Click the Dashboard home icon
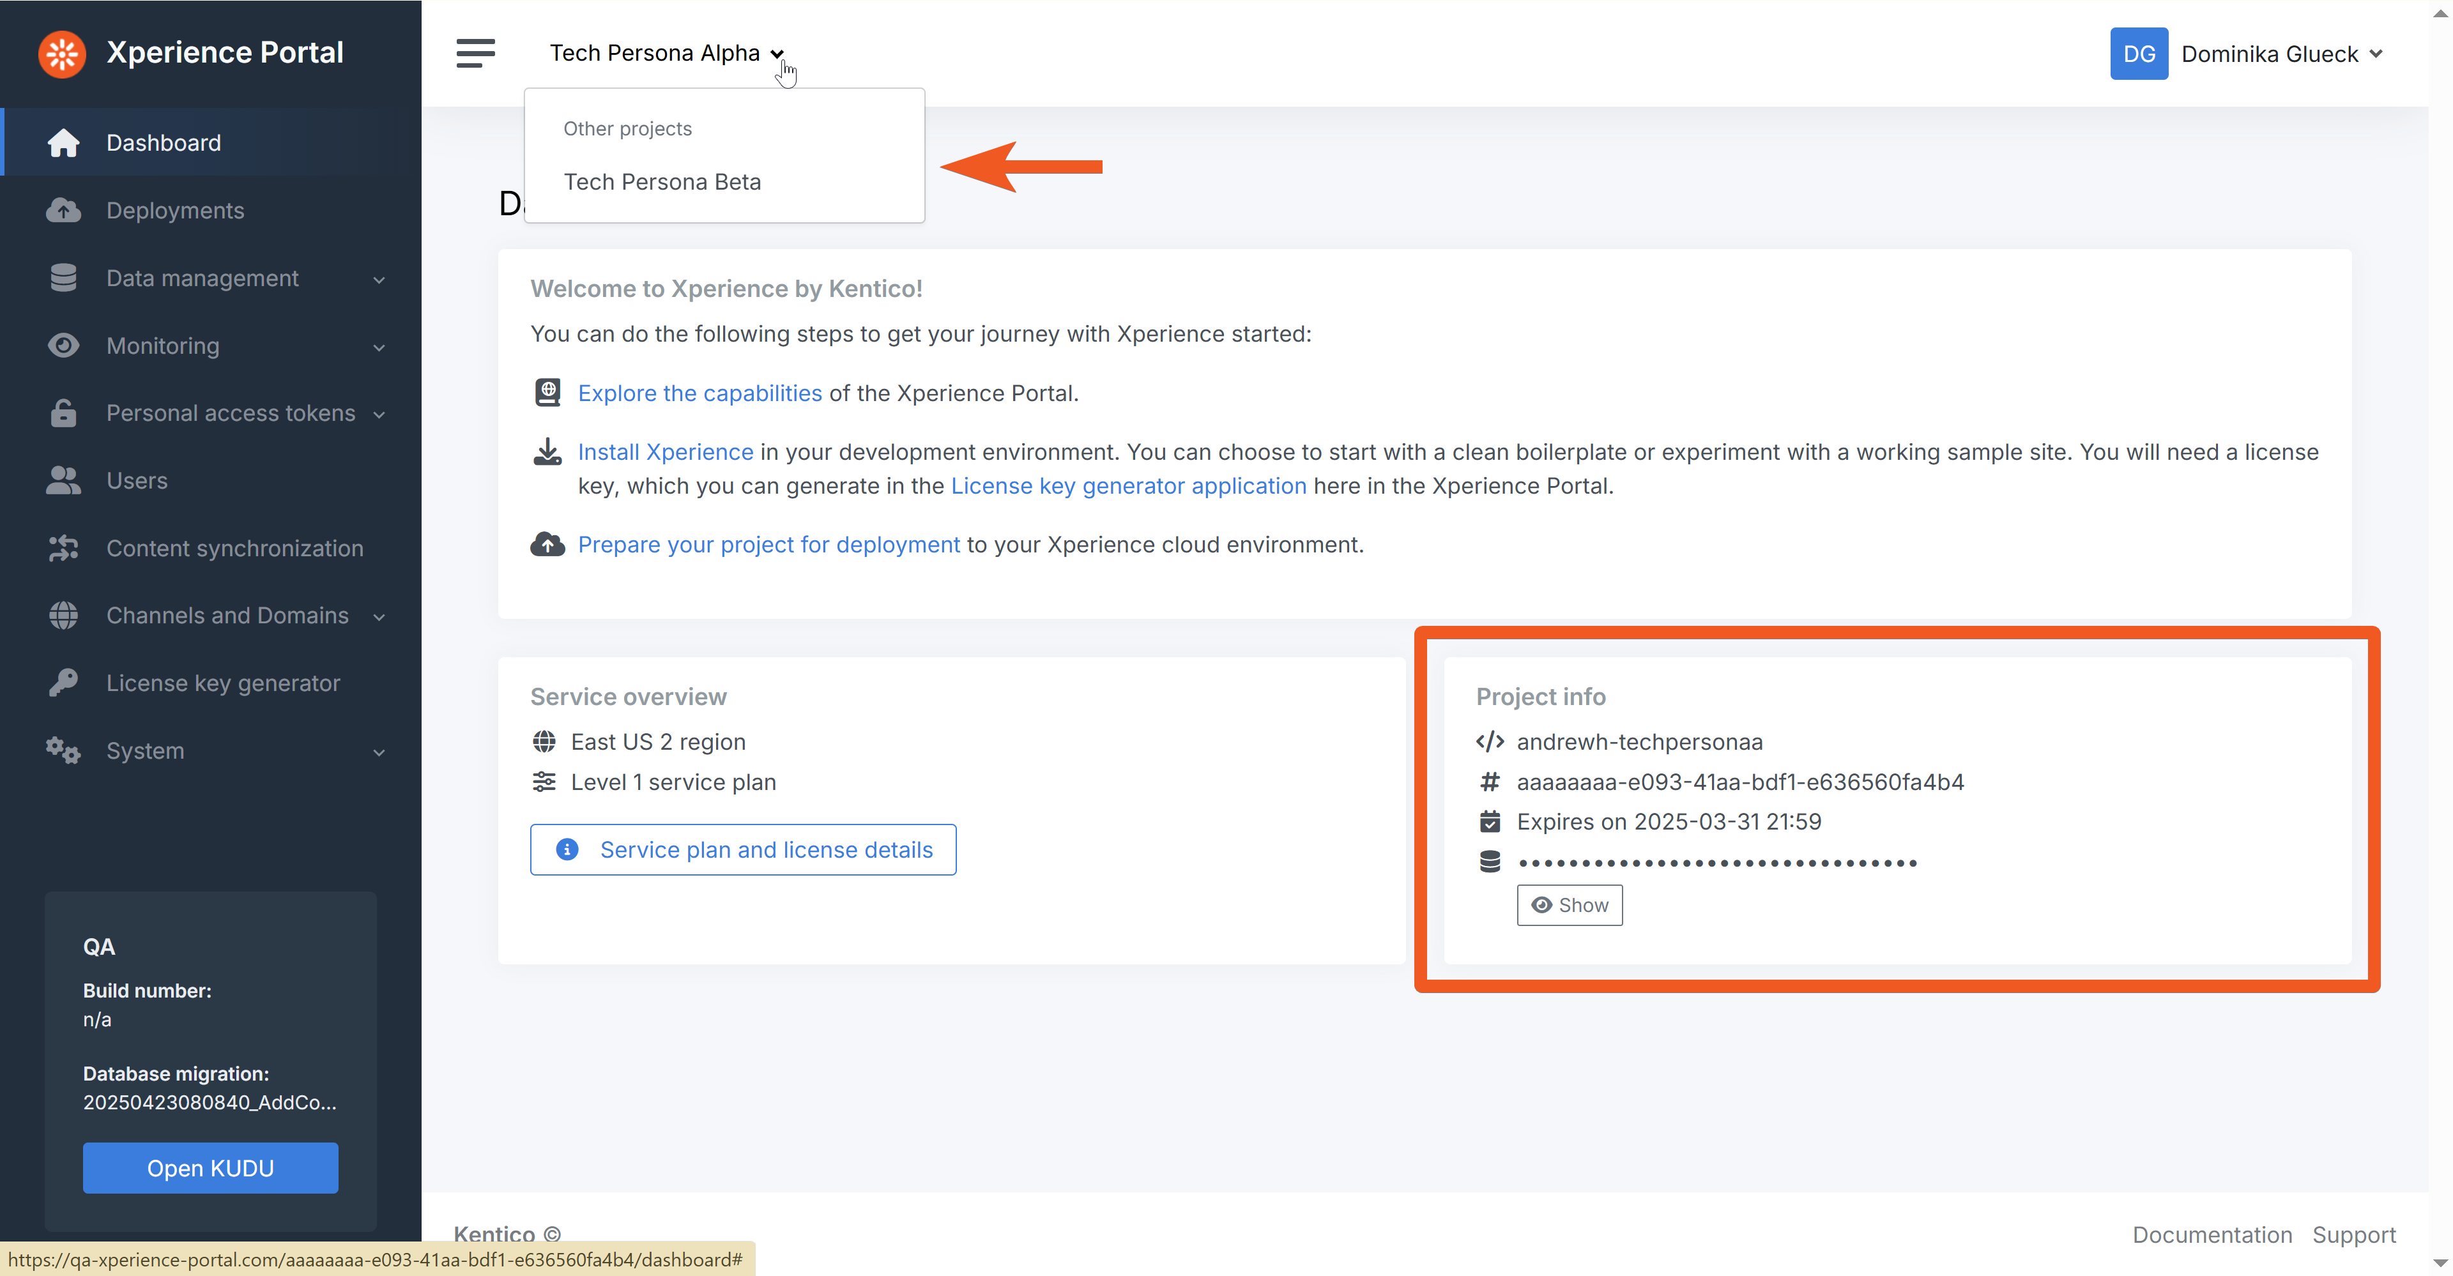 [64, 143]
